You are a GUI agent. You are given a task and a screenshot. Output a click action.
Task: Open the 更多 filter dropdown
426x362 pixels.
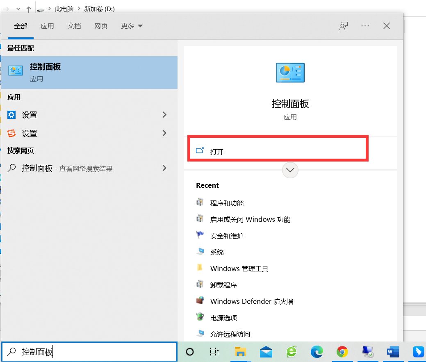tap(132, 26)
